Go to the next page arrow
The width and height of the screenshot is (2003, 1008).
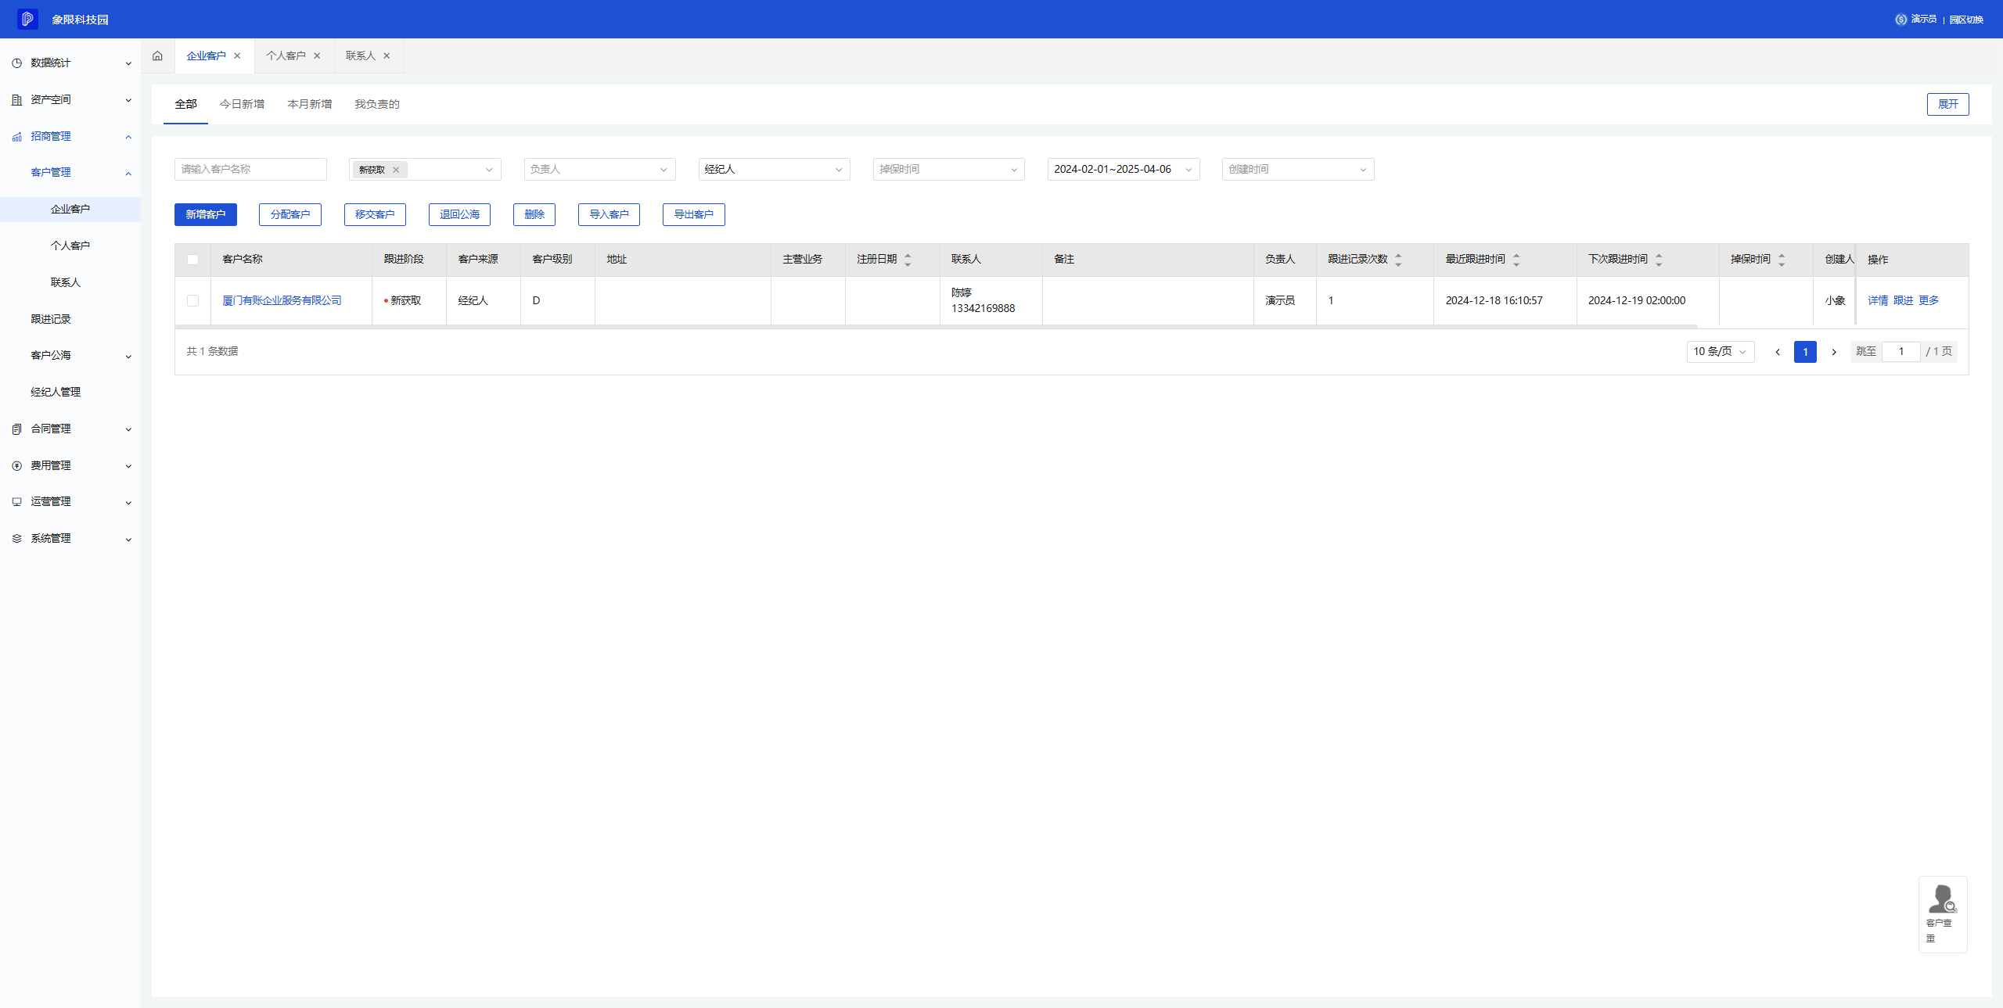1833,352
